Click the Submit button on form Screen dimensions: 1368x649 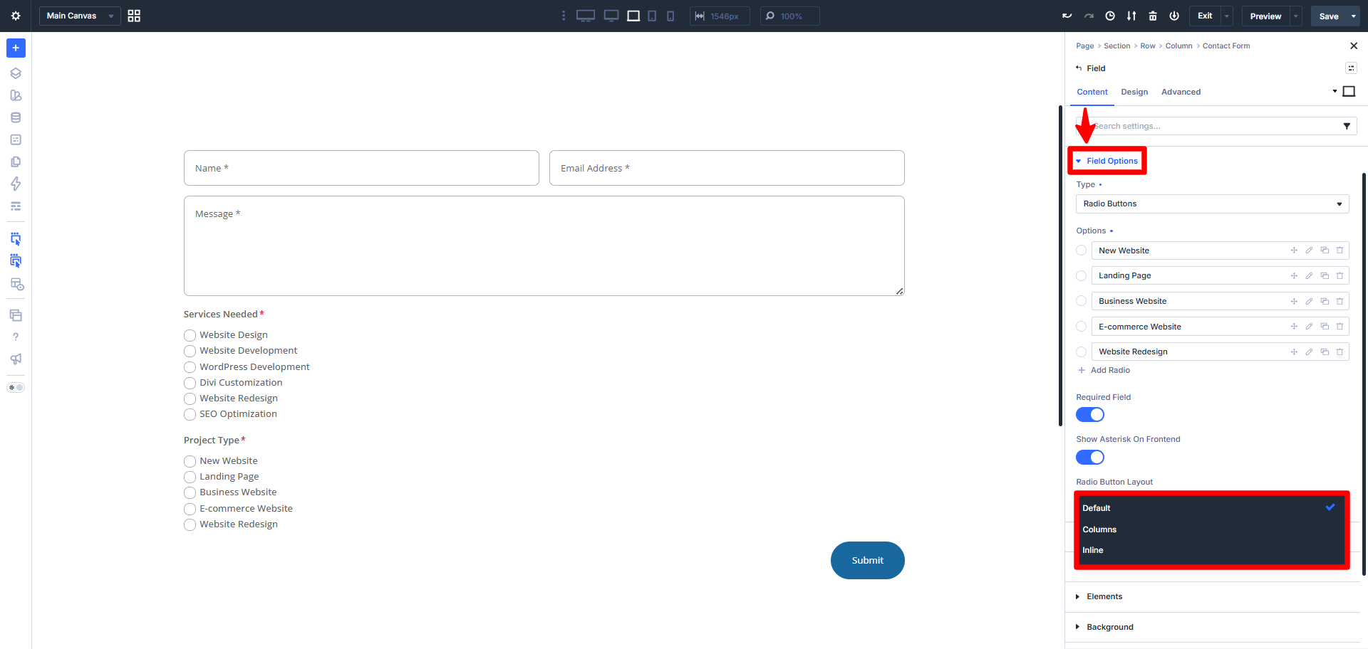867,560
